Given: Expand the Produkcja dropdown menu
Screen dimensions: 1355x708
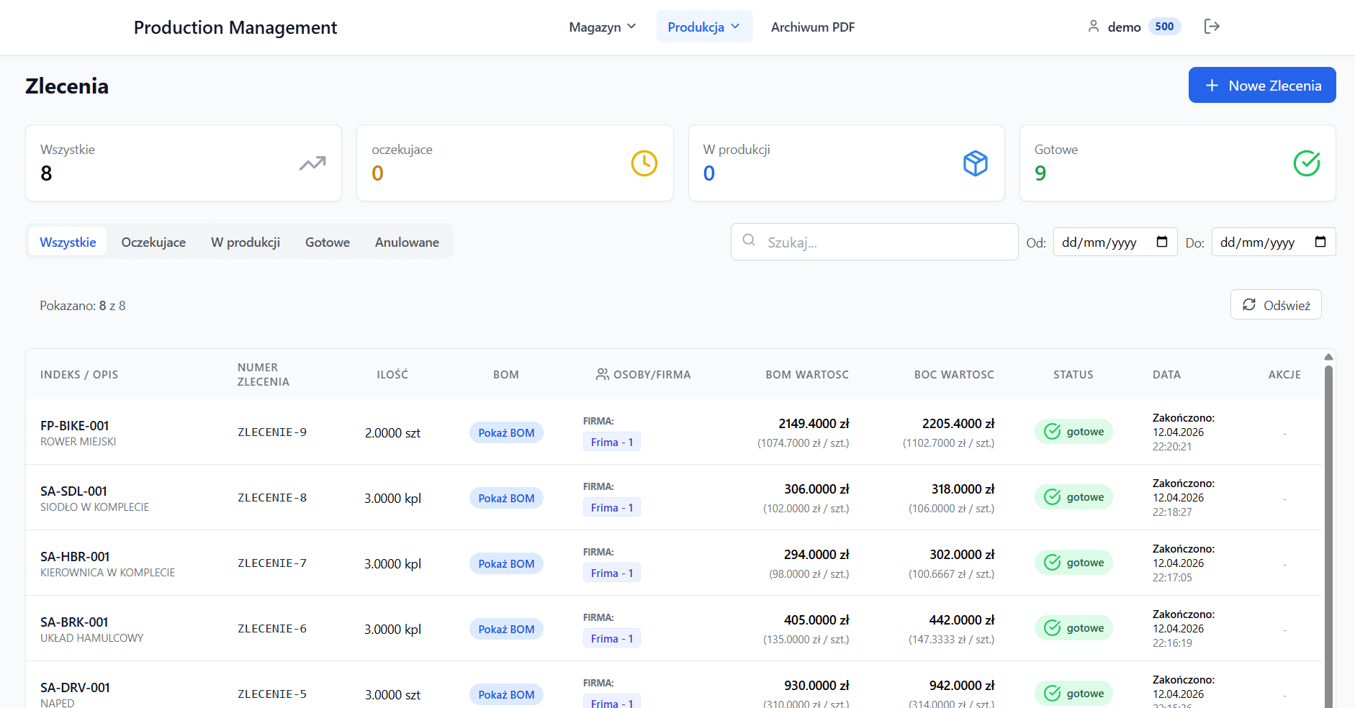Looking at the screenshot, I should [704, 27].
